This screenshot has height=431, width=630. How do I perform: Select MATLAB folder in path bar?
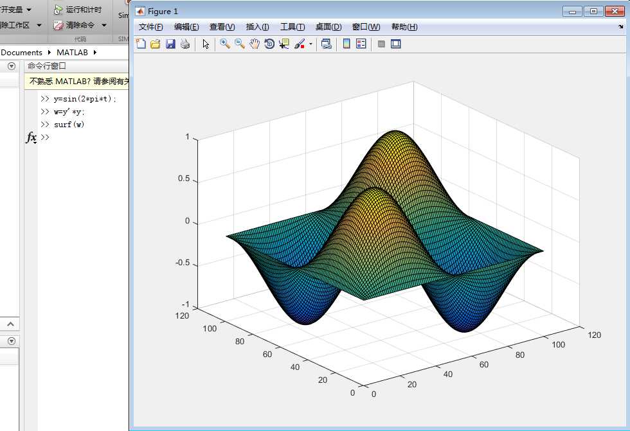pyautogui.click(x=72, y=53)
